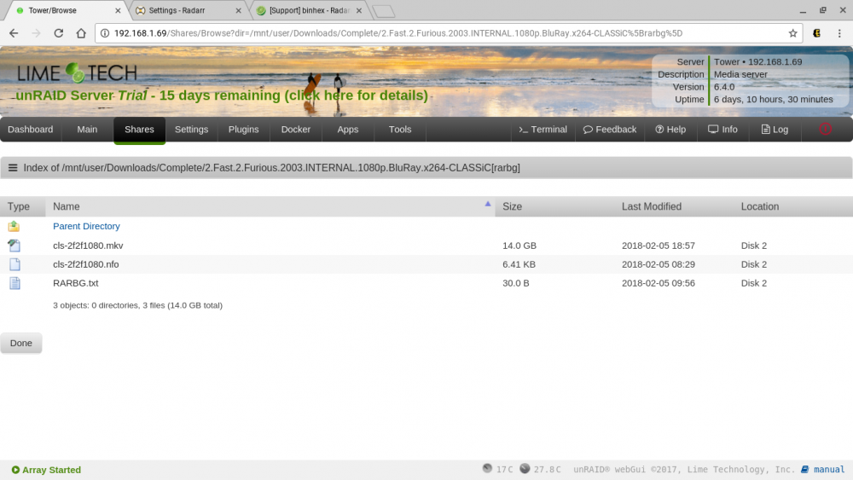Screen dimensions: 853x480
Task: Open the Shares menu item
Action: pyautogui.click(x=139, y=130)
